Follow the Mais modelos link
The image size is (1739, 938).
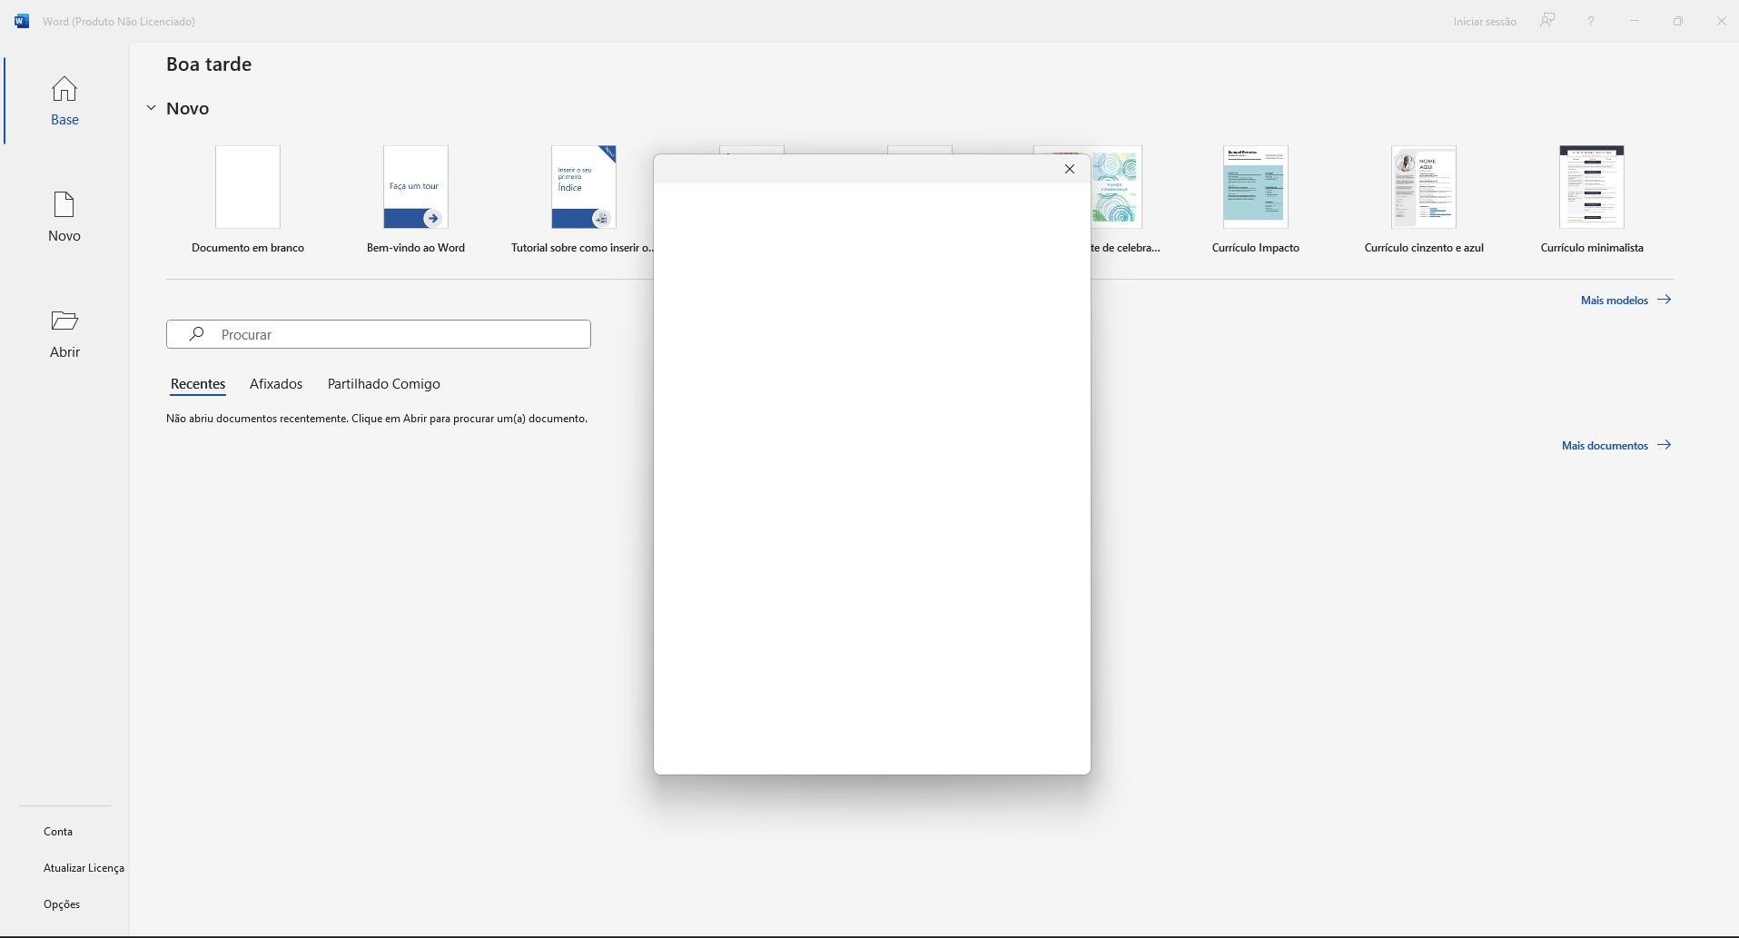click(1625, 300)
